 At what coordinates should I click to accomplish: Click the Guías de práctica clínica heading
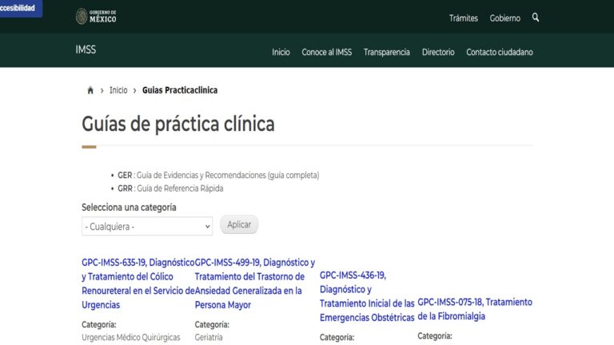point(178,124)
